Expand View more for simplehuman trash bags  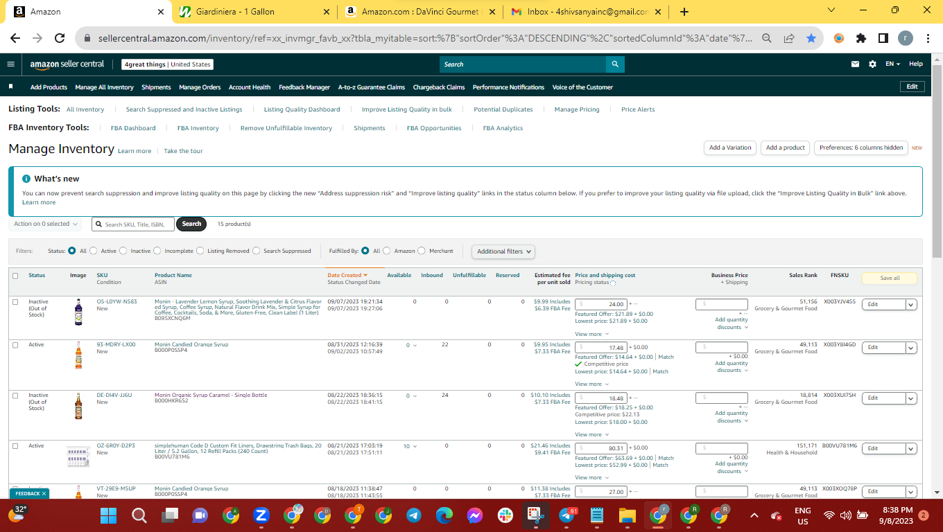592,477
